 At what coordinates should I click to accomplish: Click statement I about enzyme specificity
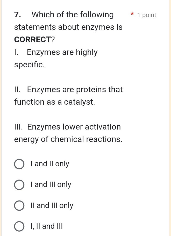click(x=56, y=52)
